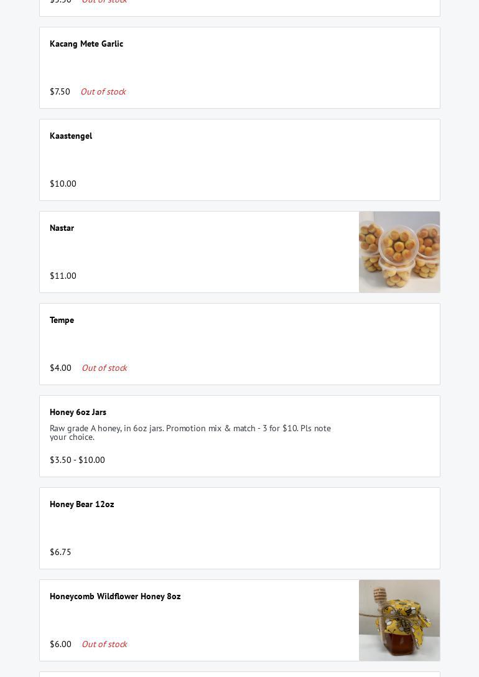Click Out of stock label for Tempe
This screenshot has height=677, width=479.
tap(105, 368)
